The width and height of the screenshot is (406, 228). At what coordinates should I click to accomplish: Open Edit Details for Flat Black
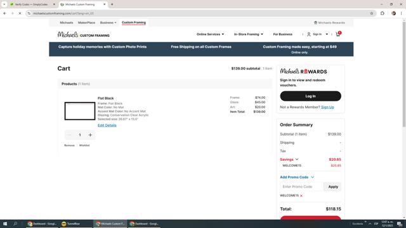(107, 125)
